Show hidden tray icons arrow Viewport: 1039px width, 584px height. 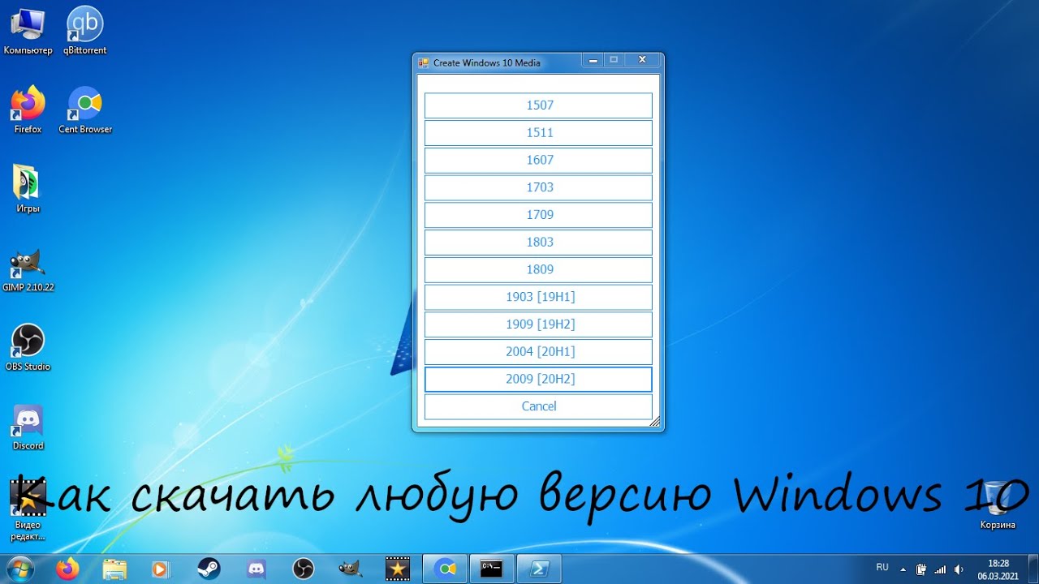coord(903,569)
